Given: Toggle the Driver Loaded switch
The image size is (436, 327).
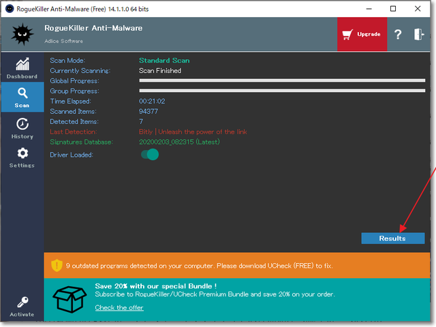Looking at the screenshot, I should pos(151,155).
